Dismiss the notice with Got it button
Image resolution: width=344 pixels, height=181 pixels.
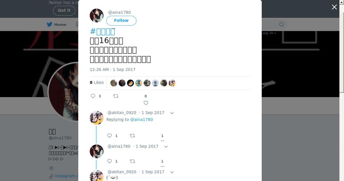coord(64,10)
